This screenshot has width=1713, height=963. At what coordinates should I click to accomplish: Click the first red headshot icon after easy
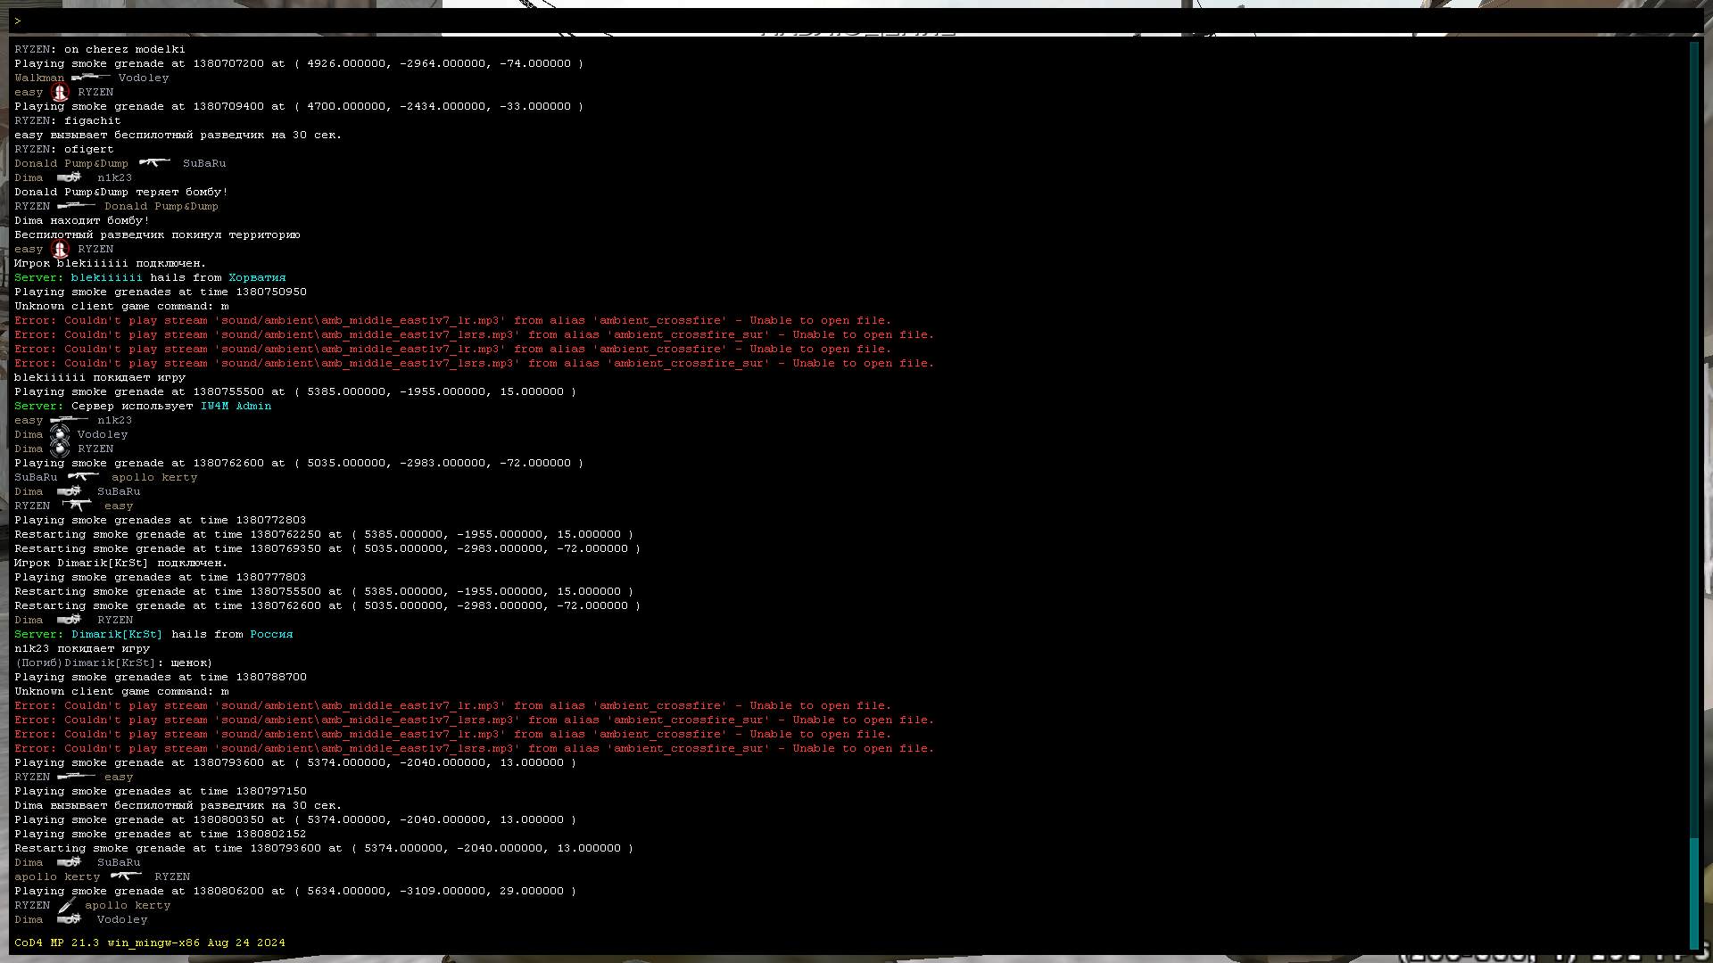tap(60, 92)
